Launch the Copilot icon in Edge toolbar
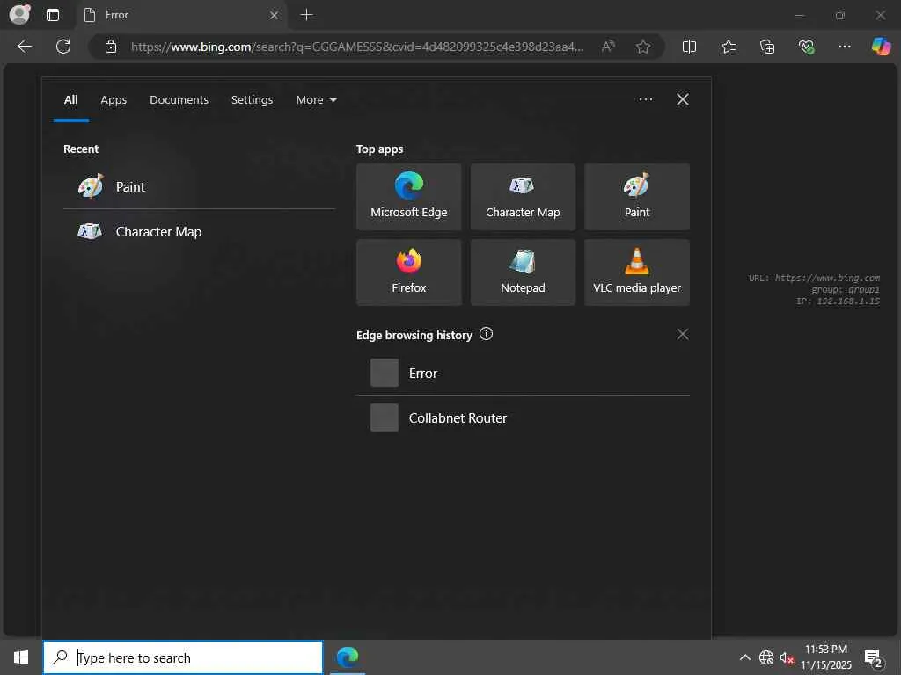The image size is (901, 675). (x=880, y=47)
